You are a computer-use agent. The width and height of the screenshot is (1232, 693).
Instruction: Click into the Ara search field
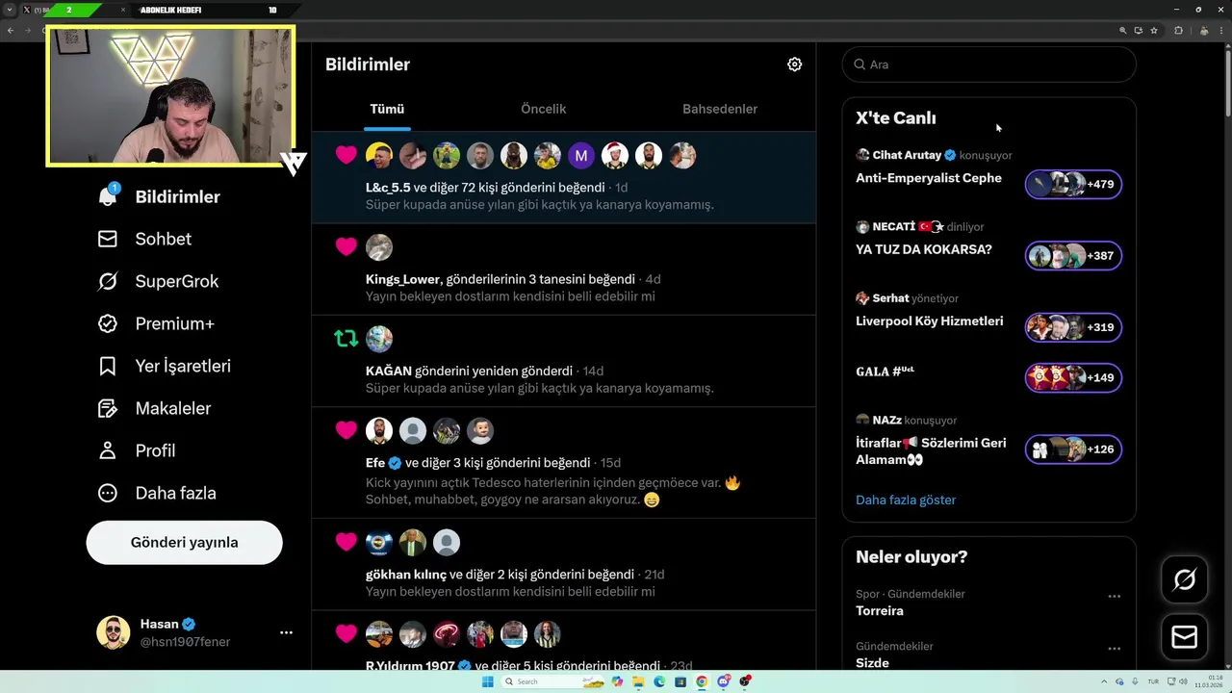(988, 64)
